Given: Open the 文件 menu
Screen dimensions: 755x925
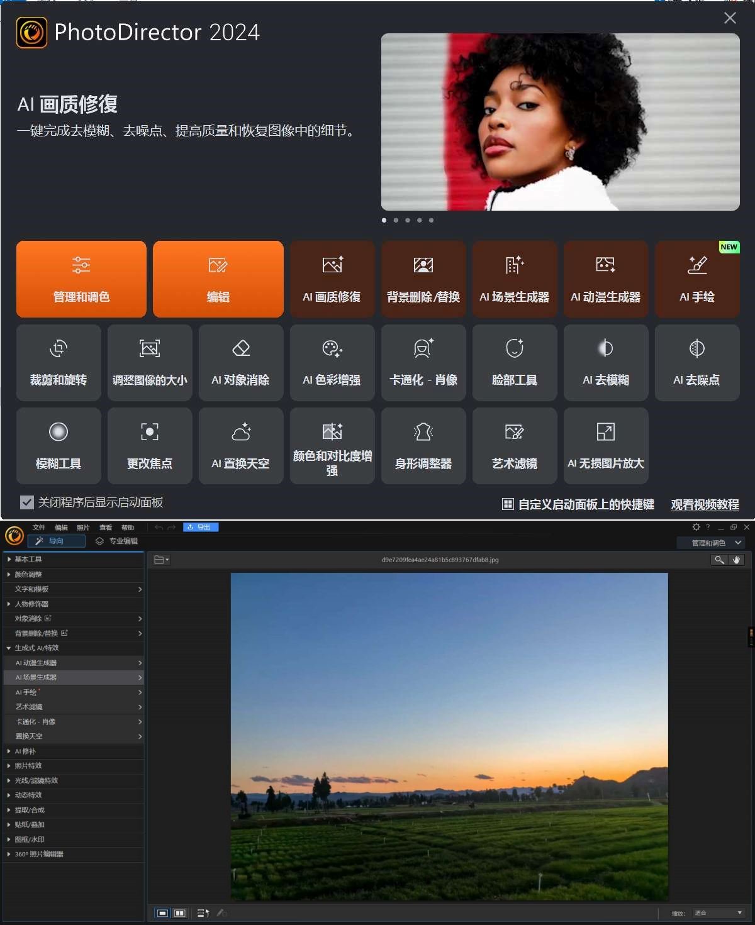Looking at the screenshot, I should [39, 528].
